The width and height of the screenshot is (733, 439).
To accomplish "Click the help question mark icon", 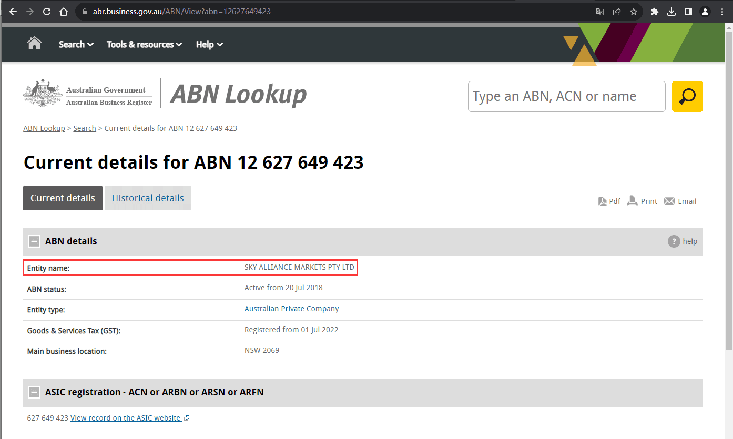I will click(x=674, y=241).
